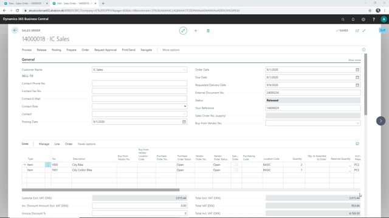
Task: Click the Your Reference field
Action: click(x=313, y=108)
